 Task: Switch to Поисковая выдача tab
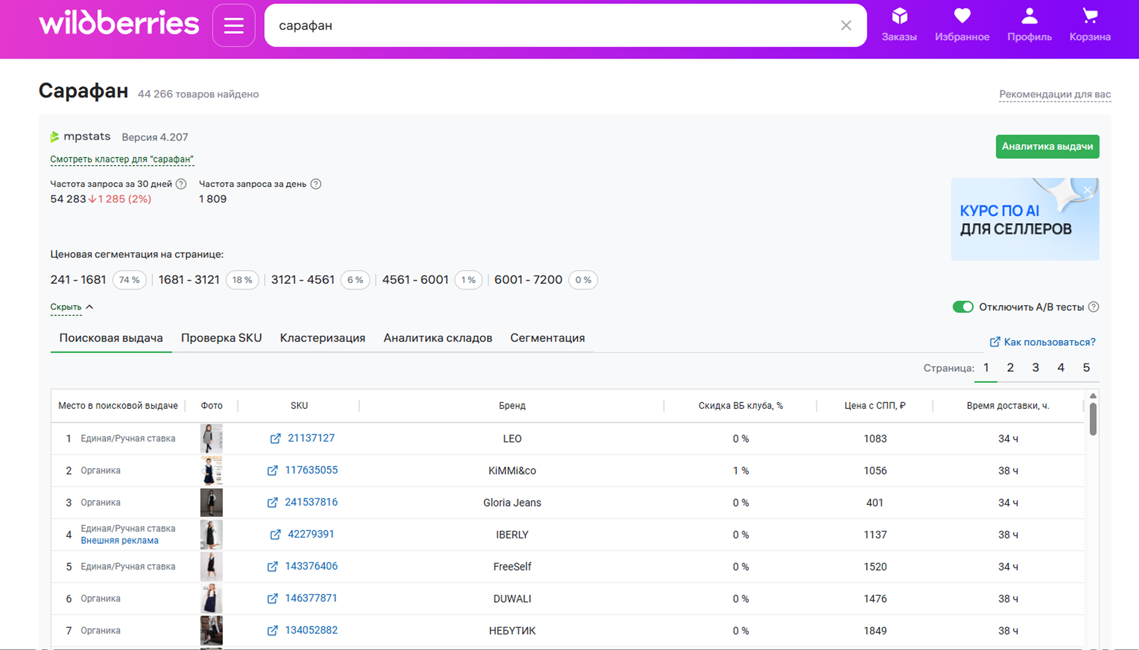pyautogui.click(x=111, y=338)
